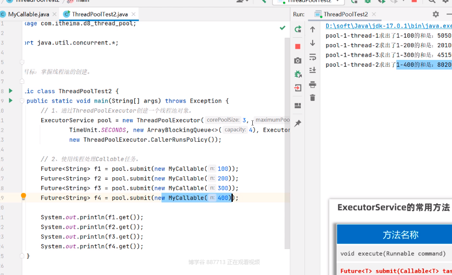Click the CallerRunsPolicy code line
This screenshot has height=275, width=452.
pos(145,140)
